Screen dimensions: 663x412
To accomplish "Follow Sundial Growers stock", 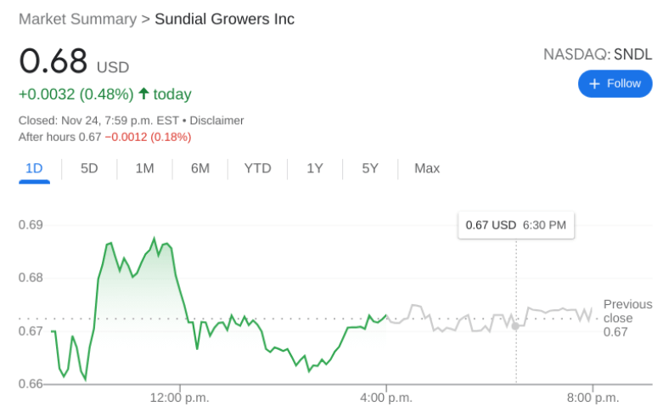I will click(615, 83).
